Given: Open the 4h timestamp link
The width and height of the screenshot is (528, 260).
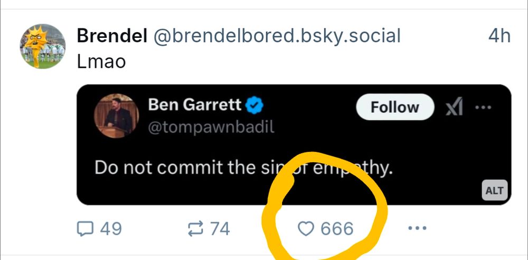Looking at the screenshot, I should tap(499, 36).
